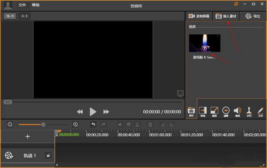Viewport: 267px width, 168px height.
Task: Open the 帮助 menu
Action: pos(36,5)
